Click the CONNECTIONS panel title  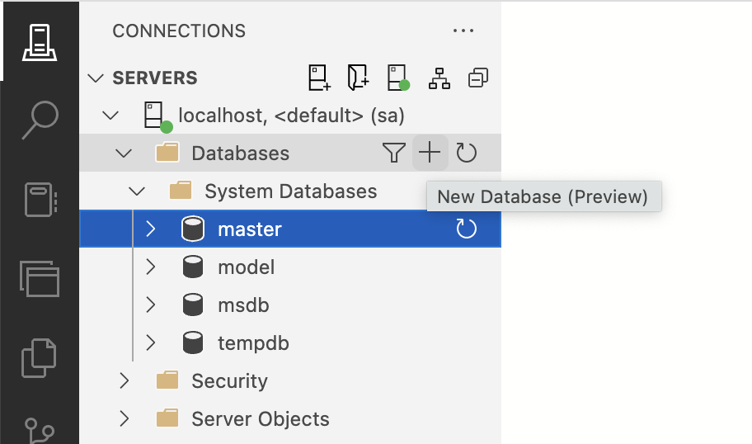point(179,31)
